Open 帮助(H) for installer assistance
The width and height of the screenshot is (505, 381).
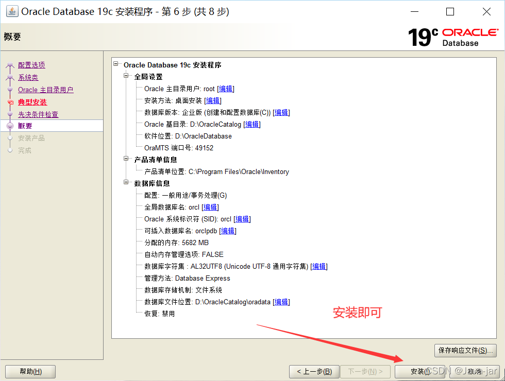(x=30, y=371)
